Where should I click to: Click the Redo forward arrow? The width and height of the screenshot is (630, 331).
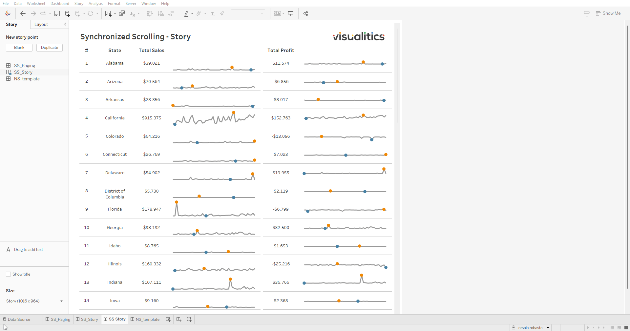tap(33, 13)
